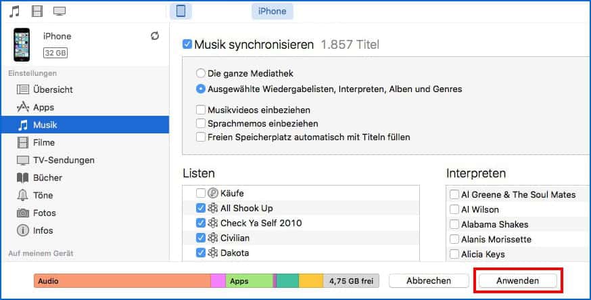Enable Sprachmemos einbeziehen checkbox

coord(200,123)
